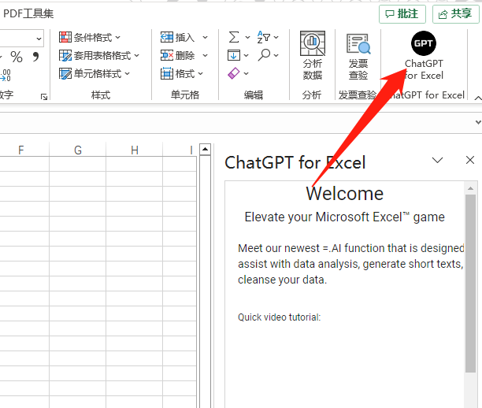The height and width of the screenshot is (408, 482).
Task: Expand the formula bar chevron
Action: point(478,122)
